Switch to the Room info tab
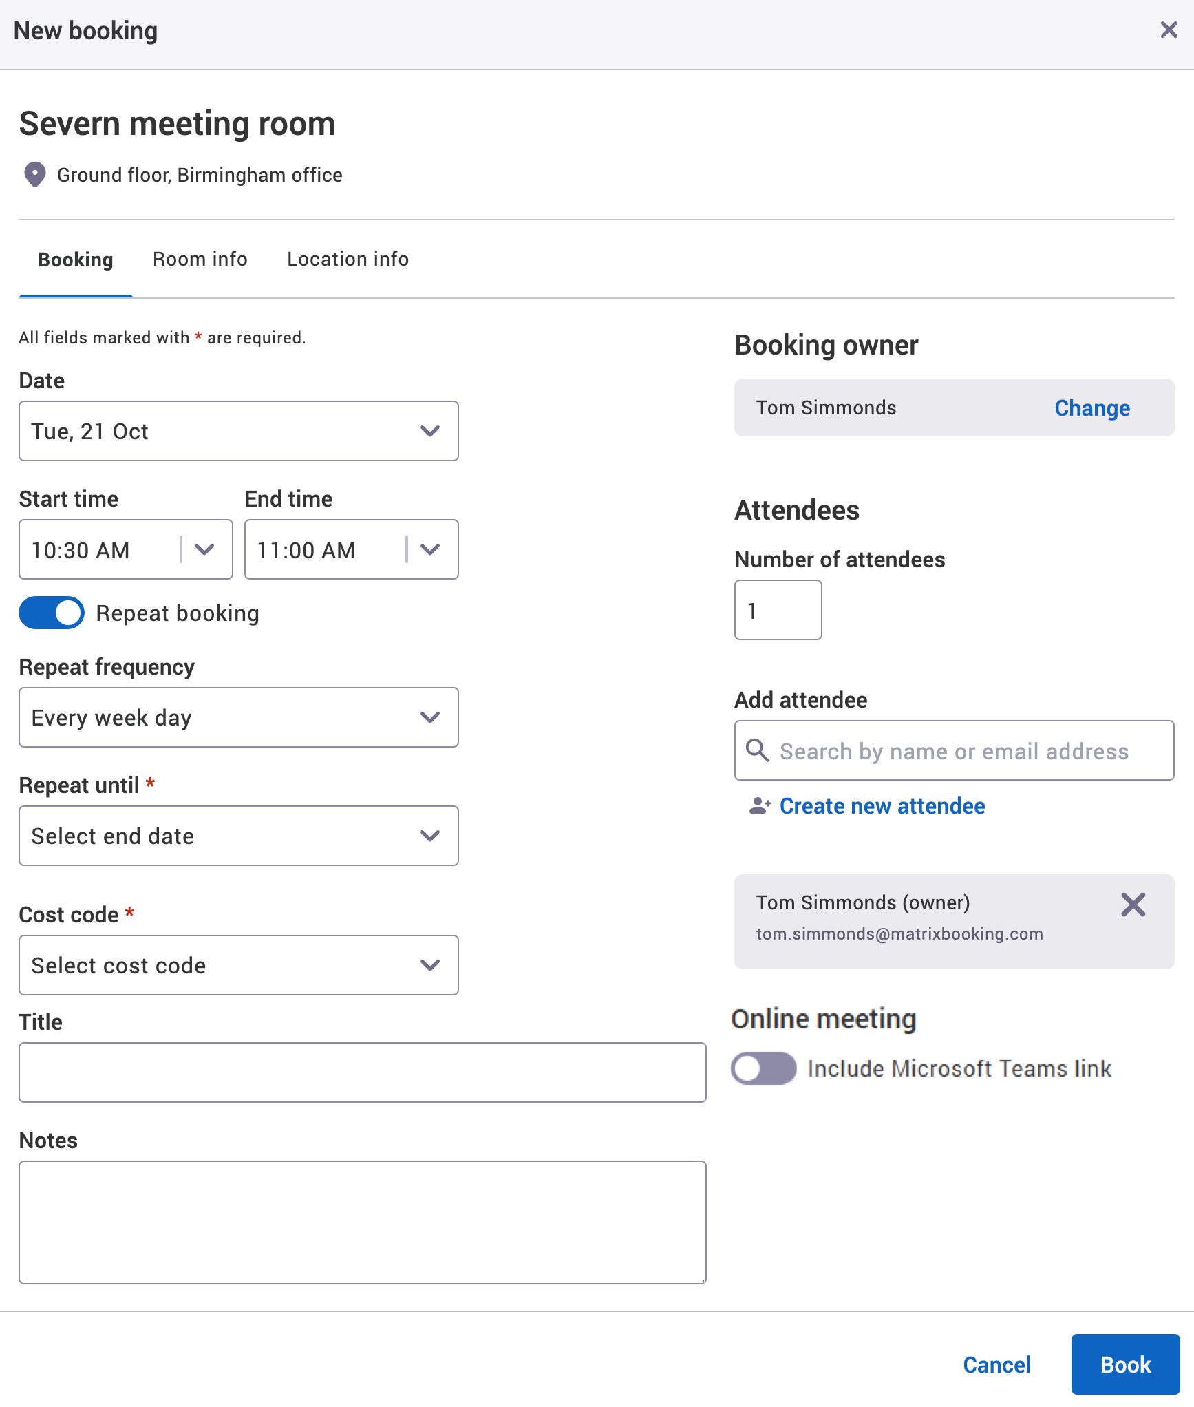1194x1407 pixels. [200, 260]
